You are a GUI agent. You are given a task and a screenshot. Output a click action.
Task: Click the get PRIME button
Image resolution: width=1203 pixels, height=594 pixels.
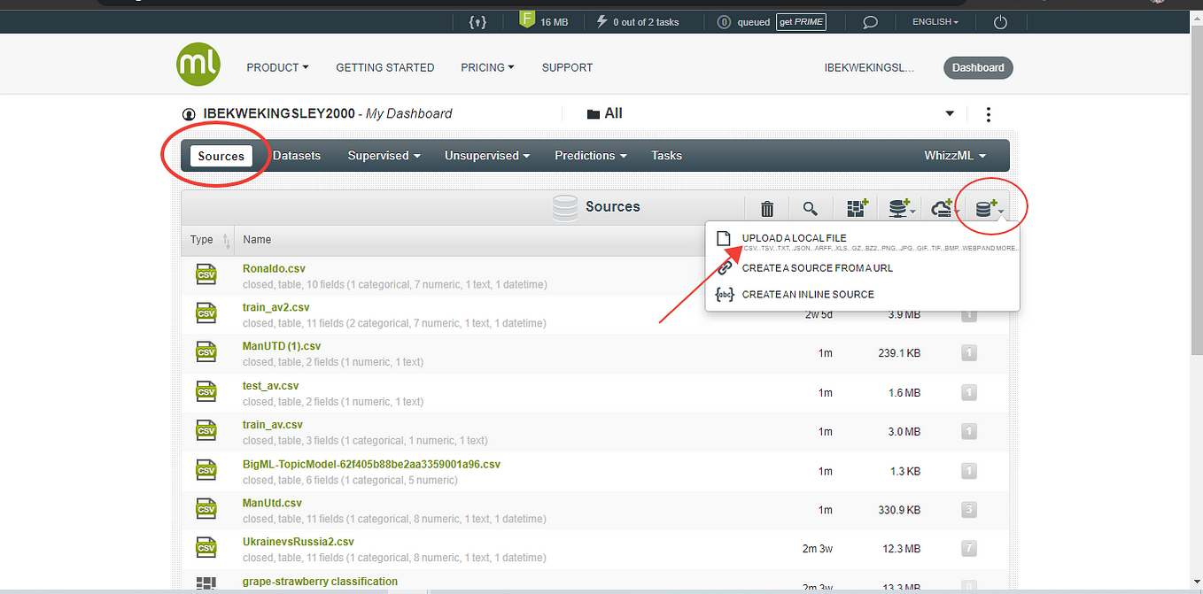(802, 22)
